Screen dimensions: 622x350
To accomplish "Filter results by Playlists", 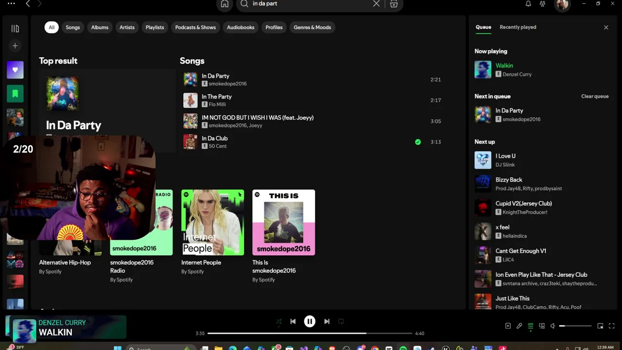I will 155,27.
